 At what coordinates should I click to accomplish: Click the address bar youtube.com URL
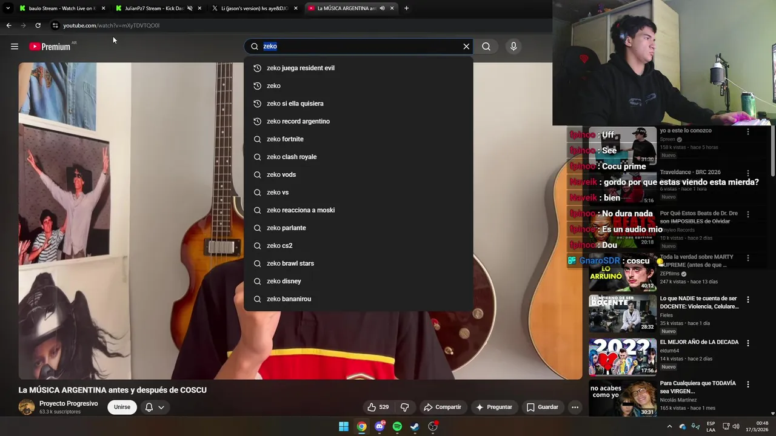point(112,25)
